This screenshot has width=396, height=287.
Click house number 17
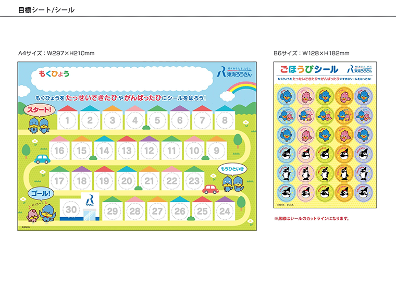59,178
